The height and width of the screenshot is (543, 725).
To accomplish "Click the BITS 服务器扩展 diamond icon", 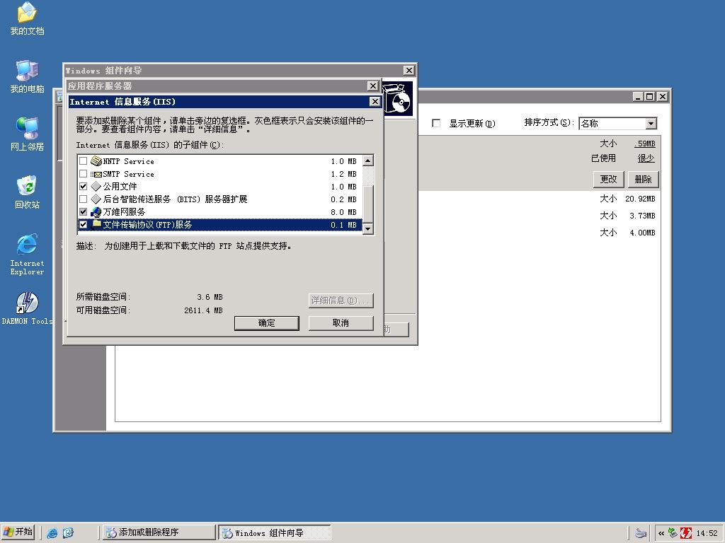I will [x=96, y=199].
